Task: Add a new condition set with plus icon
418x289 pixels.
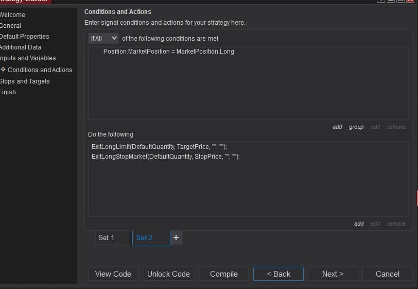Action: 176,237
